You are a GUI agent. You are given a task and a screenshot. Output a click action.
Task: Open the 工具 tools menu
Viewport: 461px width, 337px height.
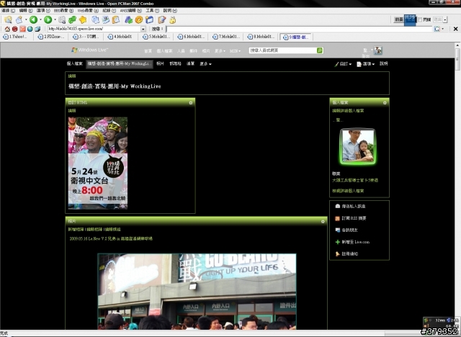152,11
